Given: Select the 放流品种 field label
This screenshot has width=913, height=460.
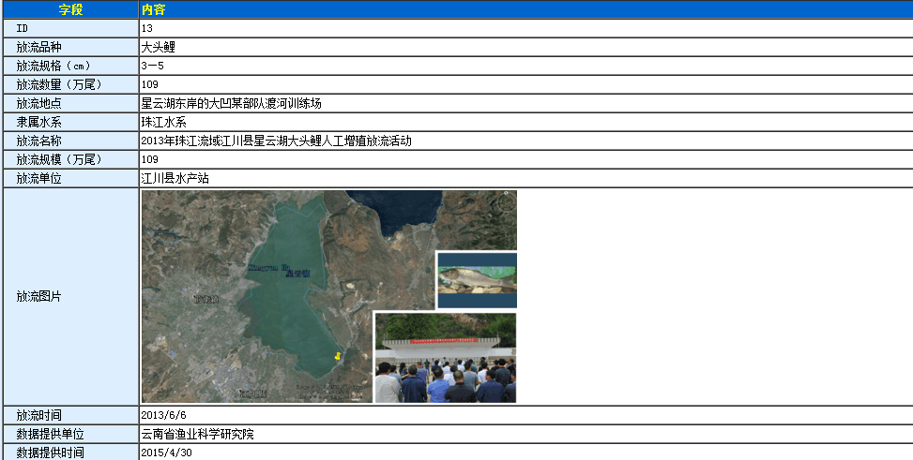Looking at the screenshot, I should point(38,47).
